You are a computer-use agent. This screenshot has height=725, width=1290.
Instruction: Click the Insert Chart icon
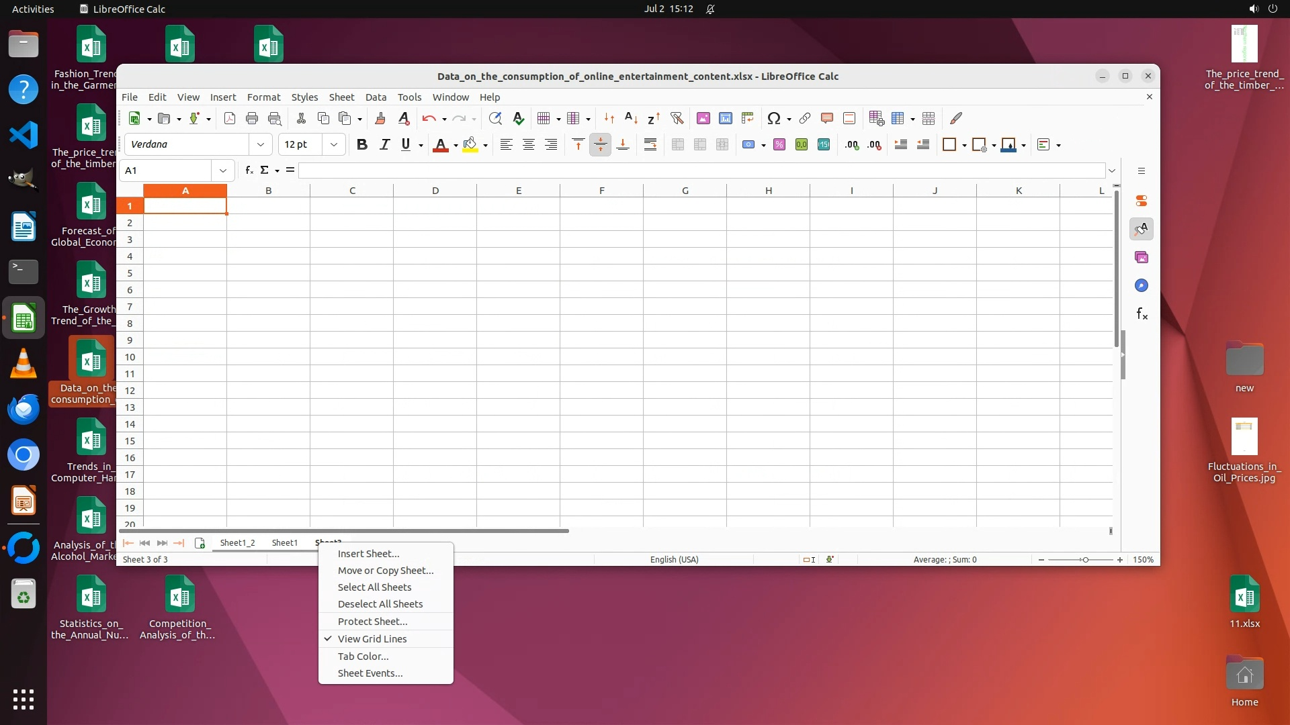(x=725, y=119)
